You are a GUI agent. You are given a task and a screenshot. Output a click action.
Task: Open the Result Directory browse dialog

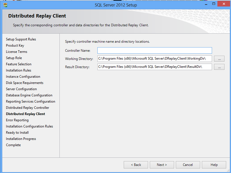219,67
